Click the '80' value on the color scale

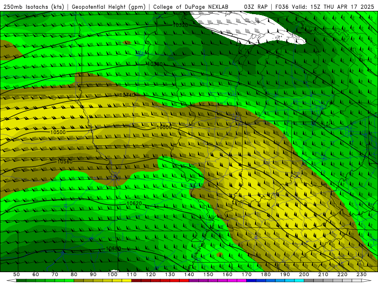(74, 275)
